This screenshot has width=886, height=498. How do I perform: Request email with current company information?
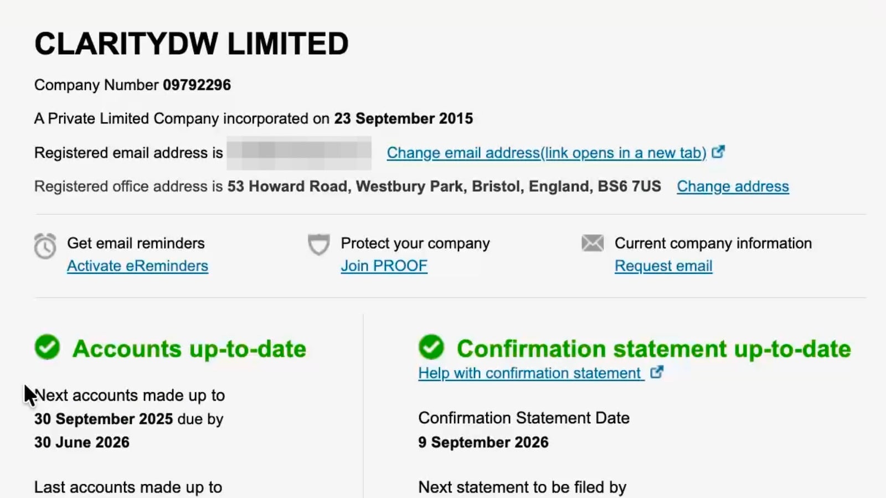(x=663, y=266)
